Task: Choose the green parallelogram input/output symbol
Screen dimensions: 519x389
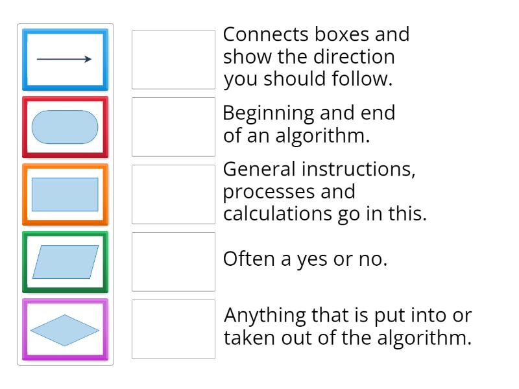Action: [65, 262]
